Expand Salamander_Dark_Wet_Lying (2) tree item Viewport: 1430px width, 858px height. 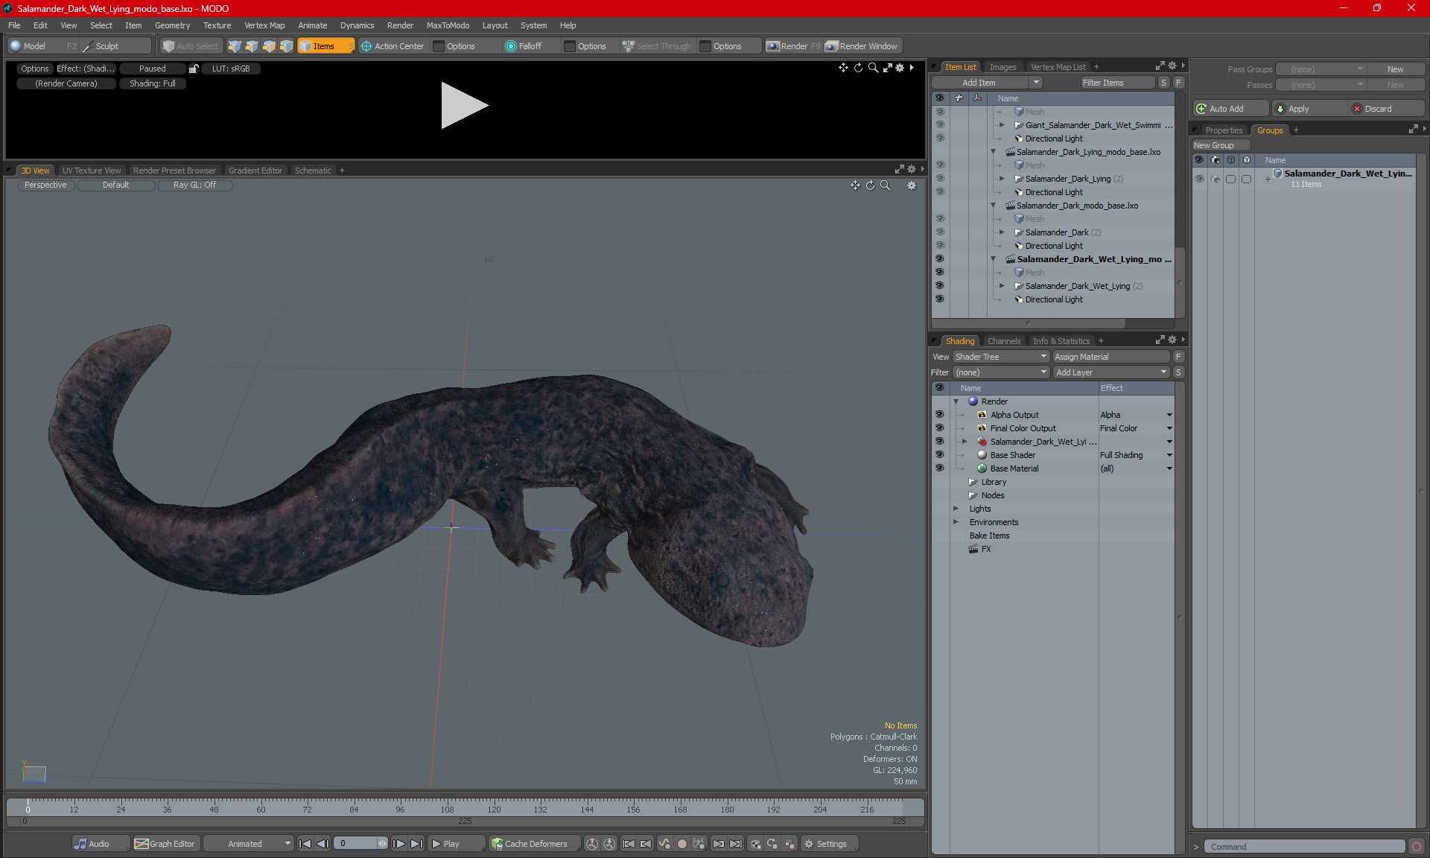tap(1002, 286)
